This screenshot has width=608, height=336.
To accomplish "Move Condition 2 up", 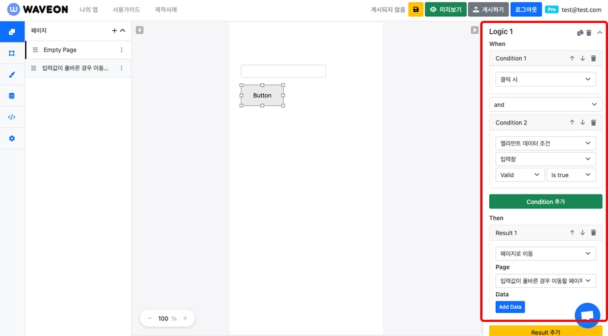I will (x=572, y=122).
